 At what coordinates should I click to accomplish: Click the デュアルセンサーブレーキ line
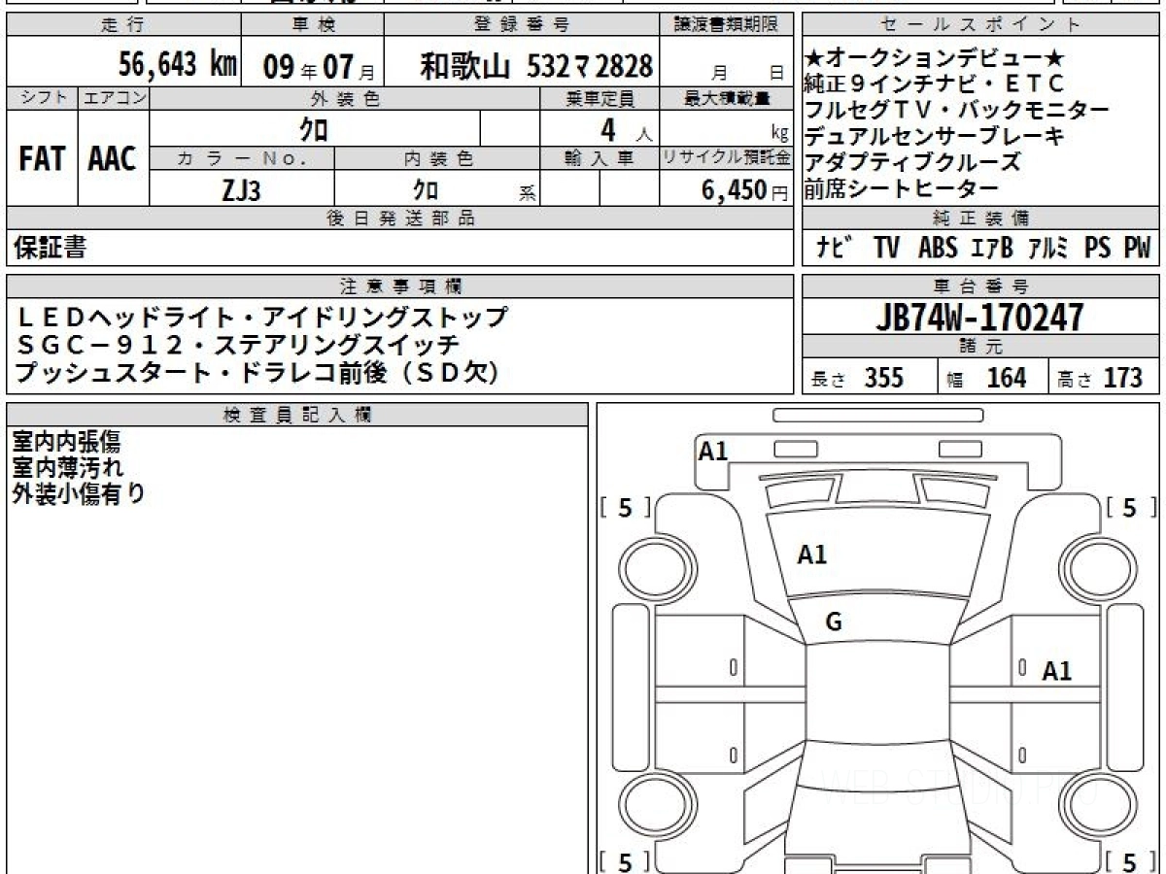(x=934, y=137)
